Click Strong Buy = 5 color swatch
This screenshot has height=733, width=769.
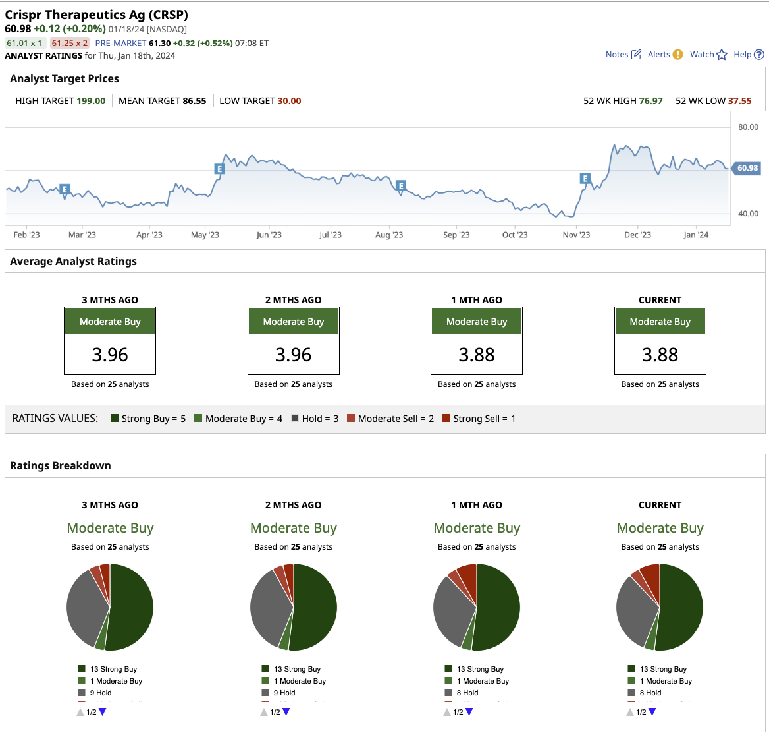click(x=115, y=419)
